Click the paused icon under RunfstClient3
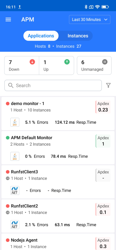The height and width of the screenshot is (250, 116). pos(8,178)
